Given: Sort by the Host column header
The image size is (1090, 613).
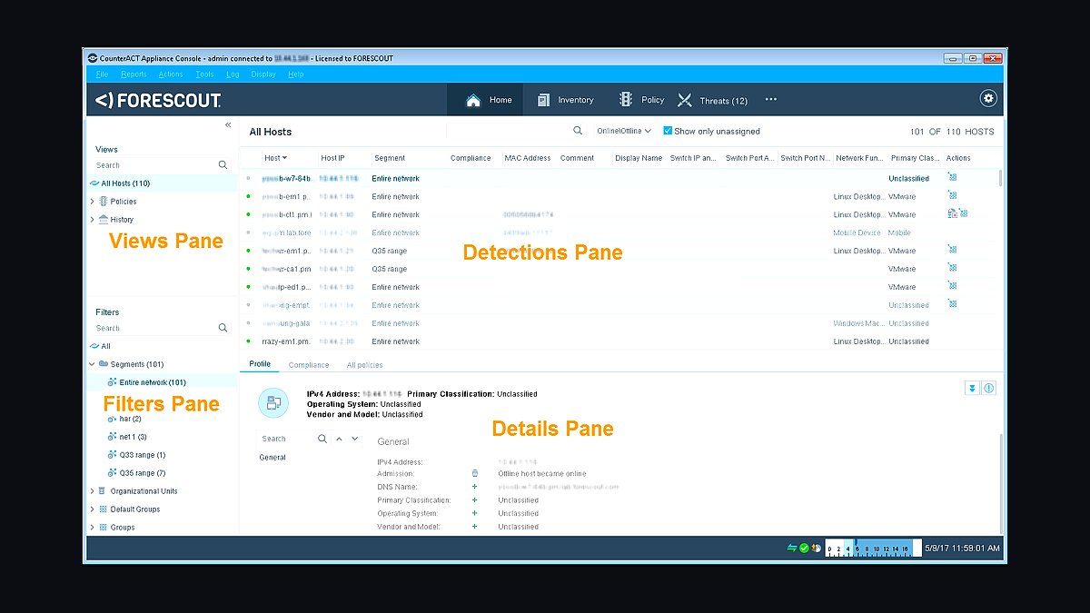Looking at the screenshot, I should tap(275, 158).
